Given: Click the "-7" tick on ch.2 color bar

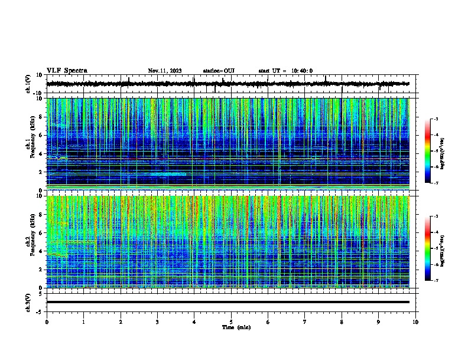Looking at the screenshot, I should [x=436, y=280].
